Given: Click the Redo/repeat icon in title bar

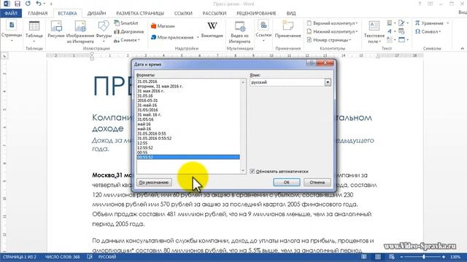Looking at the screenshot, I should pyautogui.click(x=28, y=4).
